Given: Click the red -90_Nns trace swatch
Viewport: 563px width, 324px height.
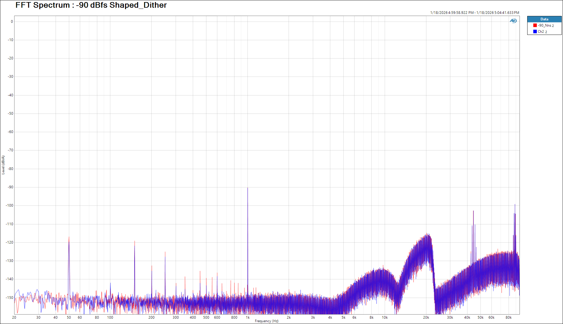Looking at the screenshot, I should click(x=535, y=25).
